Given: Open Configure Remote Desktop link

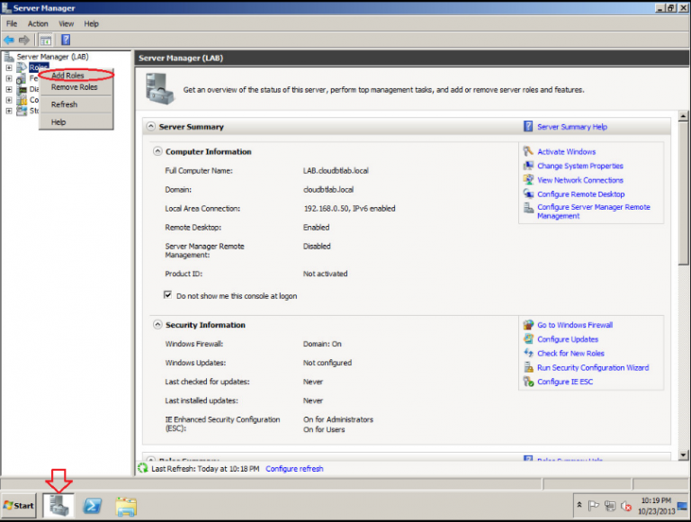Looking at the screenshot, I should point(580,194).
